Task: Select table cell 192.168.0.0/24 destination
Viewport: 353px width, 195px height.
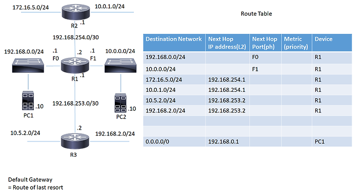Action: click(x=174, y=57)
